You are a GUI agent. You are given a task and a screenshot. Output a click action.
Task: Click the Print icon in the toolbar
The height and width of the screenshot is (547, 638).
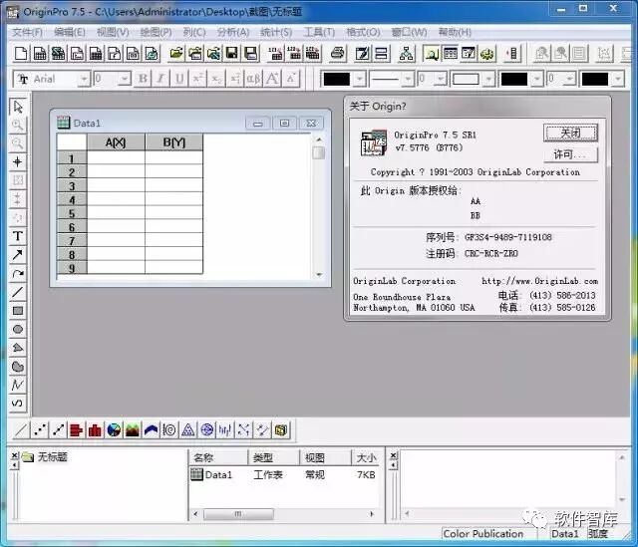tap(338, 53)
